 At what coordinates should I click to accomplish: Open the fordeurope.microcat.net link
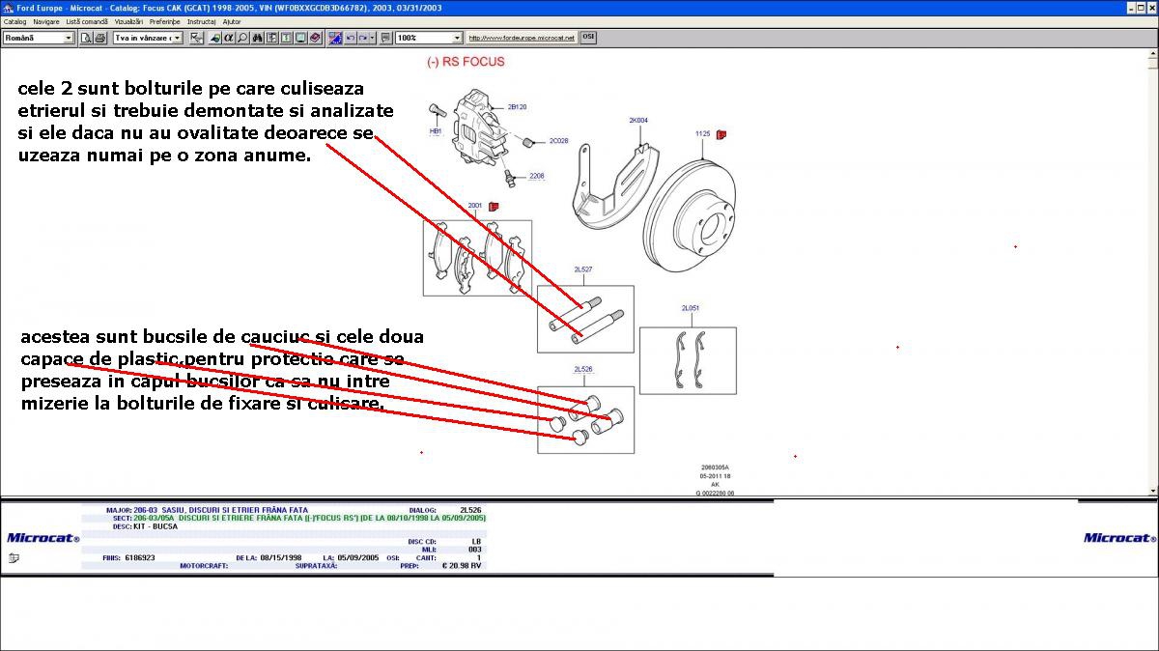pyautogui.click(x=522, y=38)
